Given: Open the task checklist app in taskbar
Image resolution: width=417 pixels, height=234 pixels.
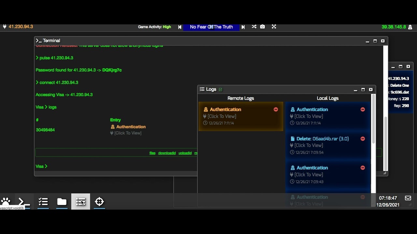Looking at the screenshot, I should [43, 202].
